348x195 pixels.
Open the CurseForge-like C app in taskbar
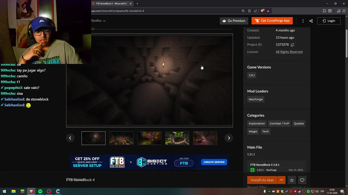pos(58,191)
